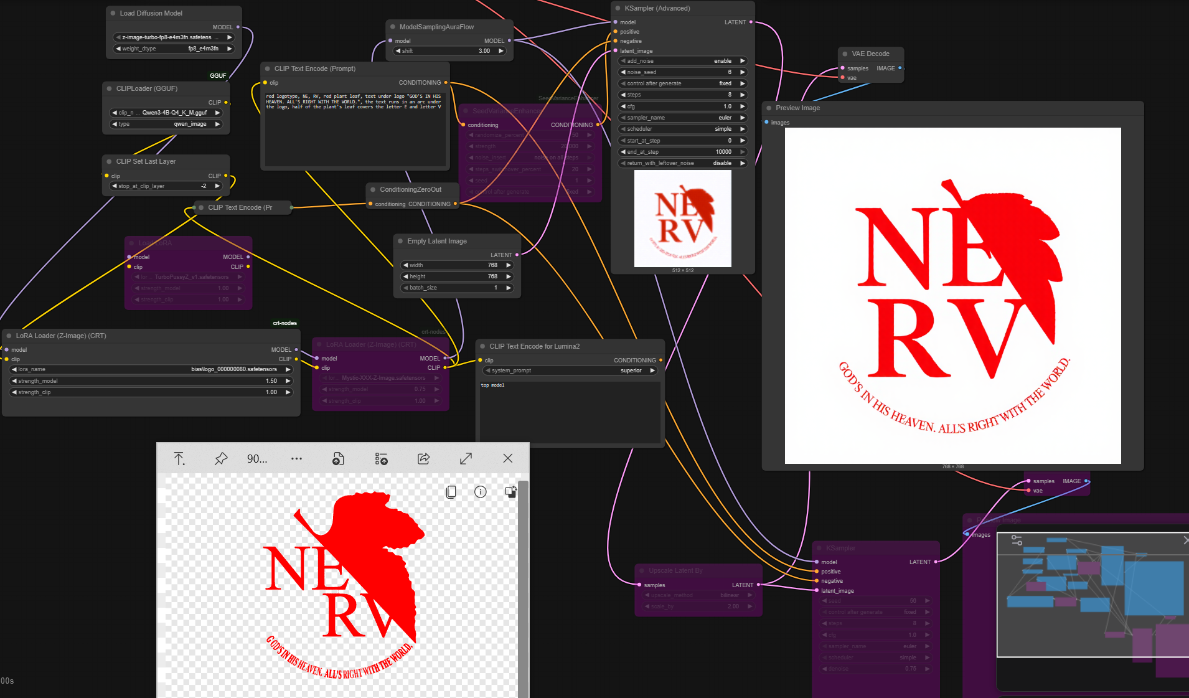Increase batch_size with the right arrow

pyautogui.click(x=509, y=288)
